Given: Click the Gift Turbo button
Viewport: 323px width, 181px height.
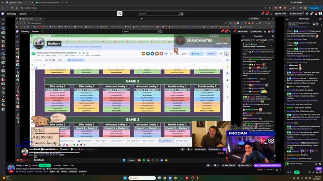Looking at the screenshot, I should 281,14.
